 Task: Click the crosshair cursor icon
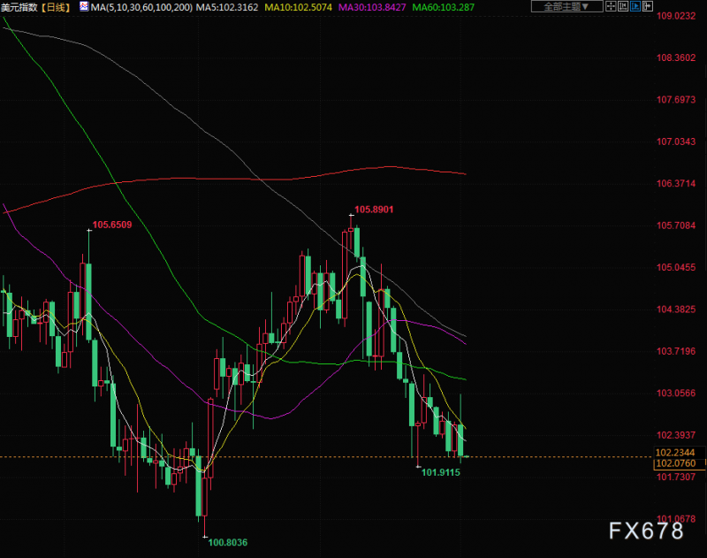coord(611,6)
